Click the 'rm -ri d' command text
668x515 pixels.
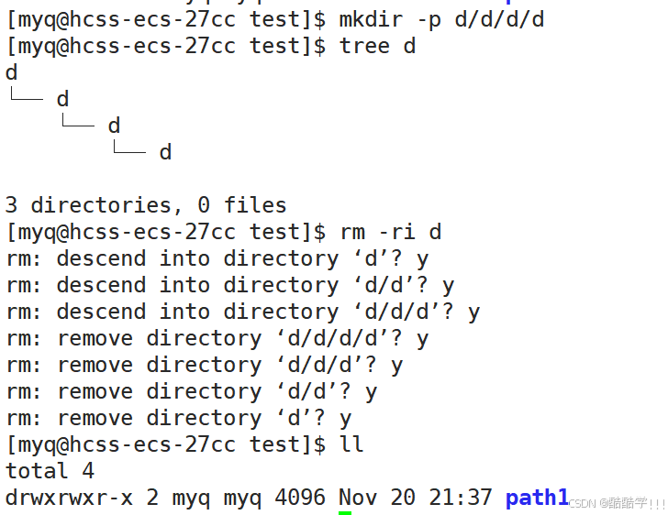[390, 232]
